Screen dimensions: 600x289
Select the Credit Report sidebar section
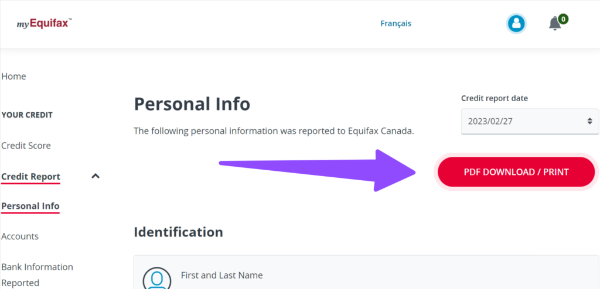point(30,177)
